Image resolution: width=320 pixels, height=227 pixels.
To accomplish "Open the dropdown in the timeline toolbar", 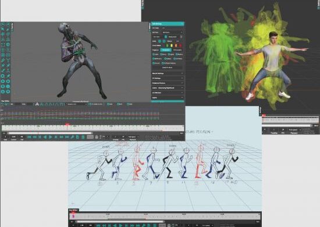I will (x=77, y=104).
